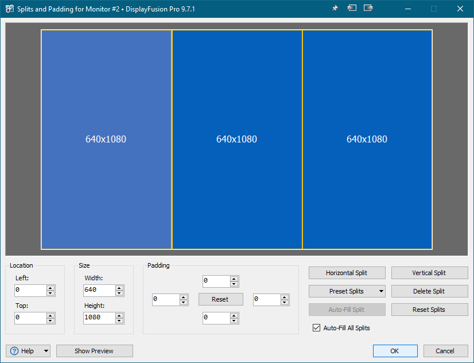Decrease the Height value with down arrow
This screenshot has height=363, width=474.
tap(119, 321)
